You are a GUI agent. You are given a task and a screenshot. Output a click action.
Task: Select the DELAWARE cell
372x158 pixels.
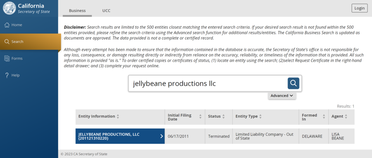click(314, 136)
